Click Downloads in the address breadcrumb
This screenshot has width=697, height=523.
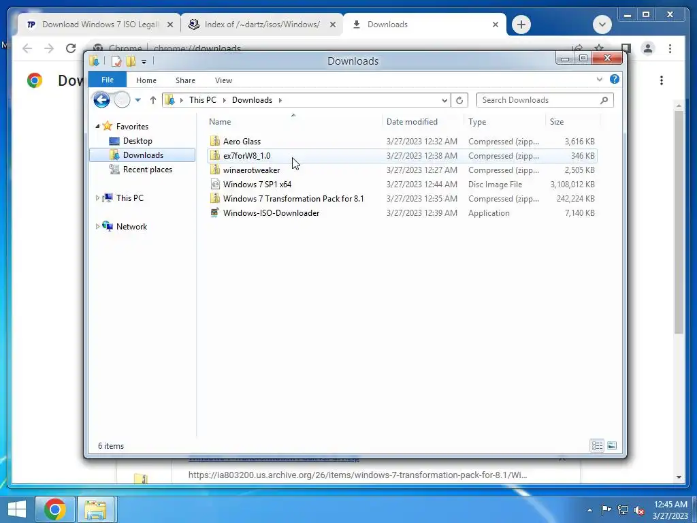tap(252, 100)
